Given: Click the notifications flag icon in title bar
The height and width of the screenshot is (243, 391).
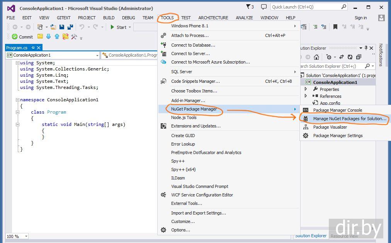Looking at the screenshot, I should point(248,7).
